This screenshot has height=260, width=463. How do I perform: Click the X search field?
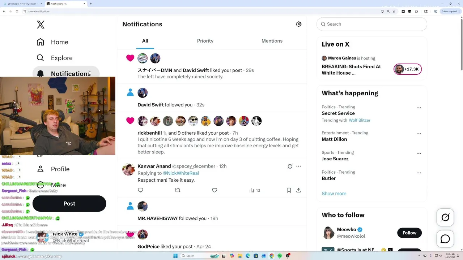click(372, 24)
